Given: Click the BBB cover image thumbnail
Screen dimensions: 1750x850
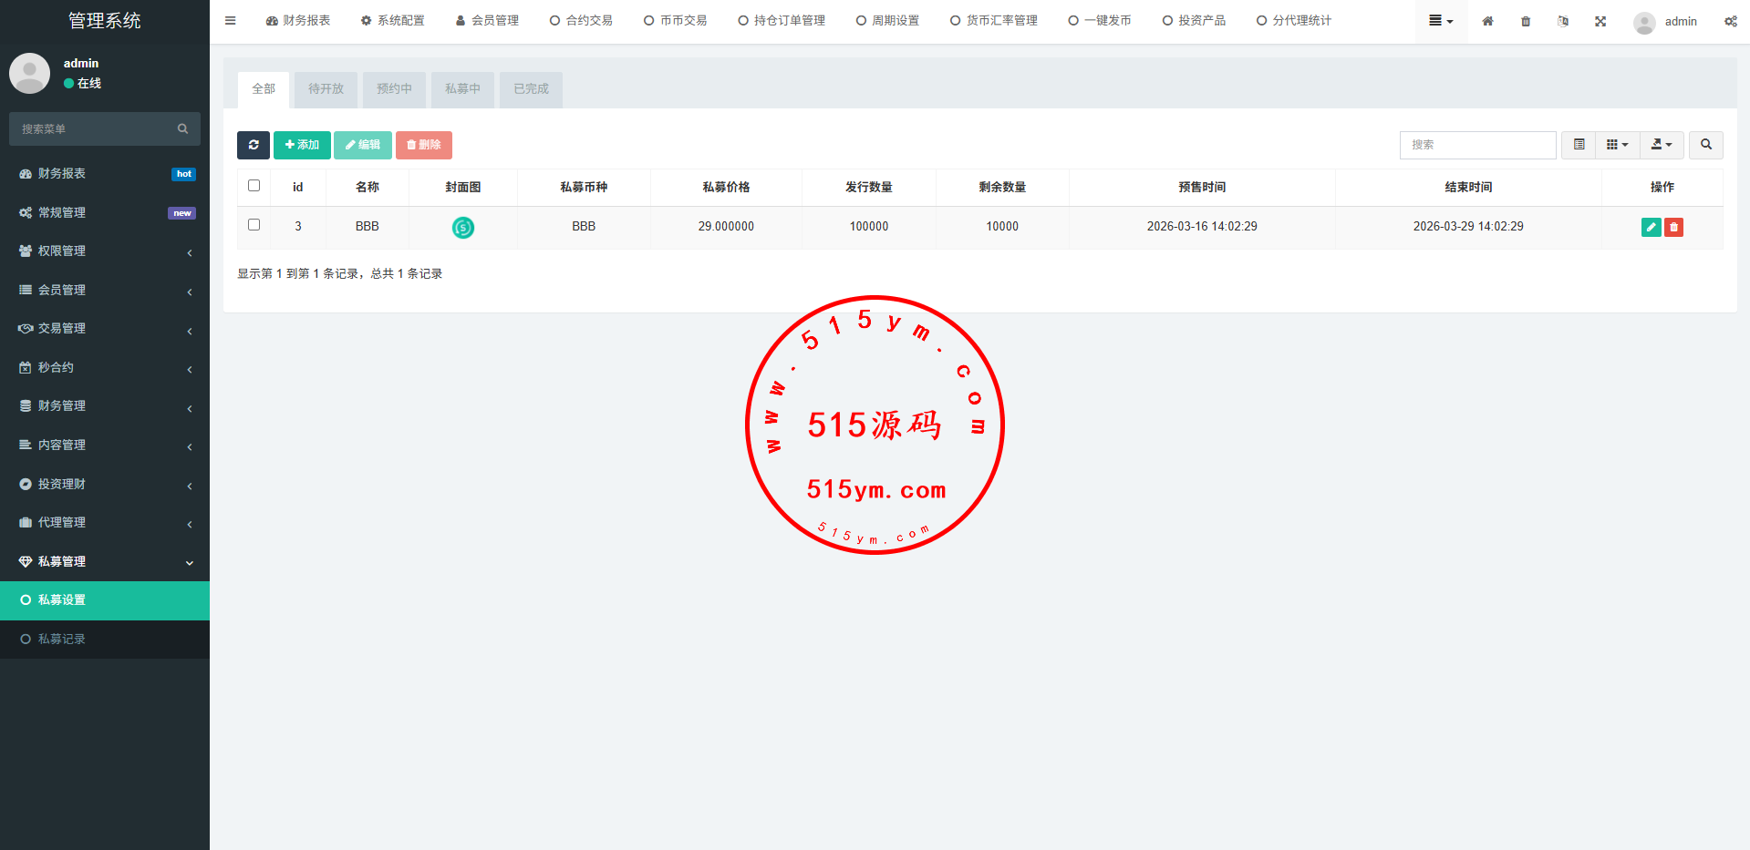Looking at the screenshot, I should [x=463, y=227].
